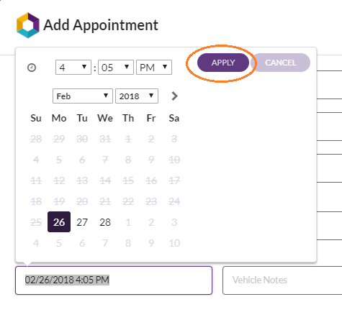Screen dimensions: 342x325
Task: Click the Vehicle Notes input field
Action: (x=282, y=280)
